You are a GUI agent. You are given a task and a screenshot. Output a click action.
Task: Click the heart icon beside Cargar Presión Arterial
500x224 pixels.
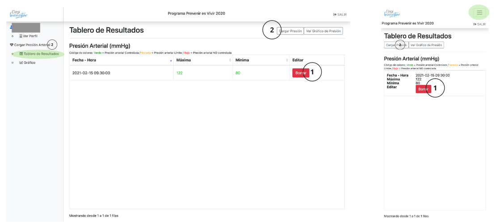pos(12,45)
